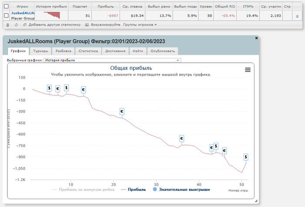Viewport: 305px width, 207px height.
Task: Expand the Группы игроков dropdown
Action: click(x=140, y=25)
